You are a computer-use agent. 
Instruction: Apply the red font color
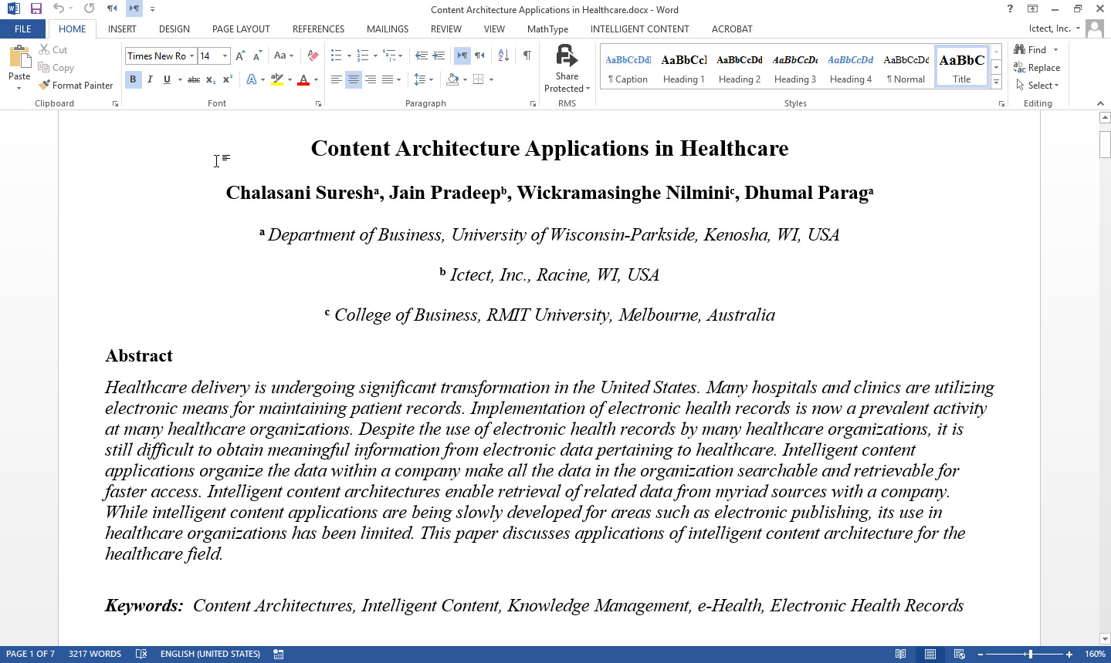(x=303, y=79)
